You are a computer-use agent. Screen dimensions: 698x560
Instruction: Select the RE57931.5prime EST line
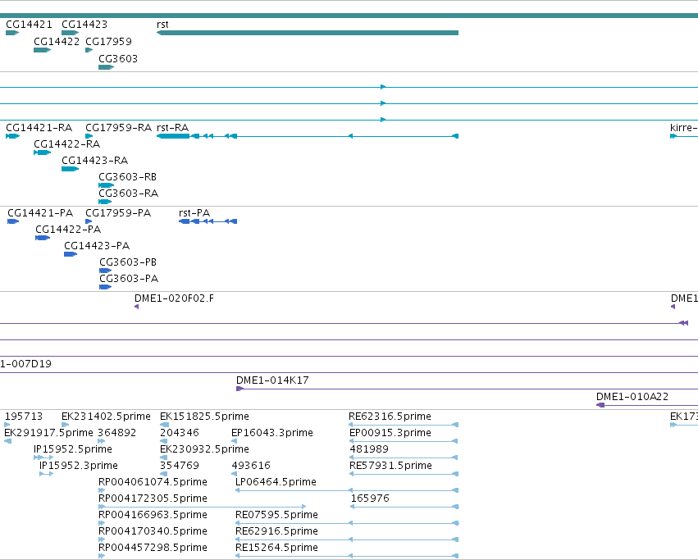click(404, 474)
